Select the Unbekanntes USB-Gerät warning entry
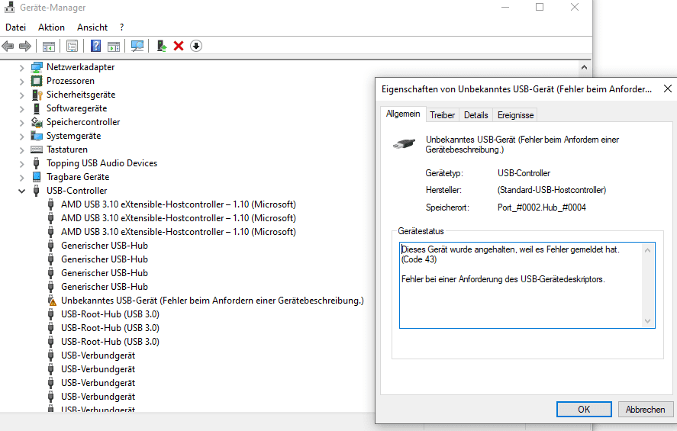Screen dimensions: 677x431 (212, 301)
